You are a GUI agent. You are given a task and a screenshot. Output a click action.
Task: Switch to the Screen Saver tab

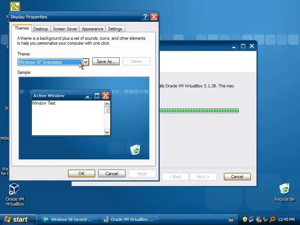pyautogui.click(x=65, y=29)
